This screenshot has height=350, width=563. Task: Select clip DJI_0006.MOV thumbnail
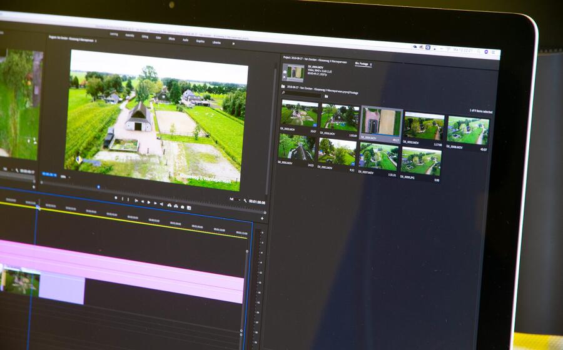tap(340, 117)
